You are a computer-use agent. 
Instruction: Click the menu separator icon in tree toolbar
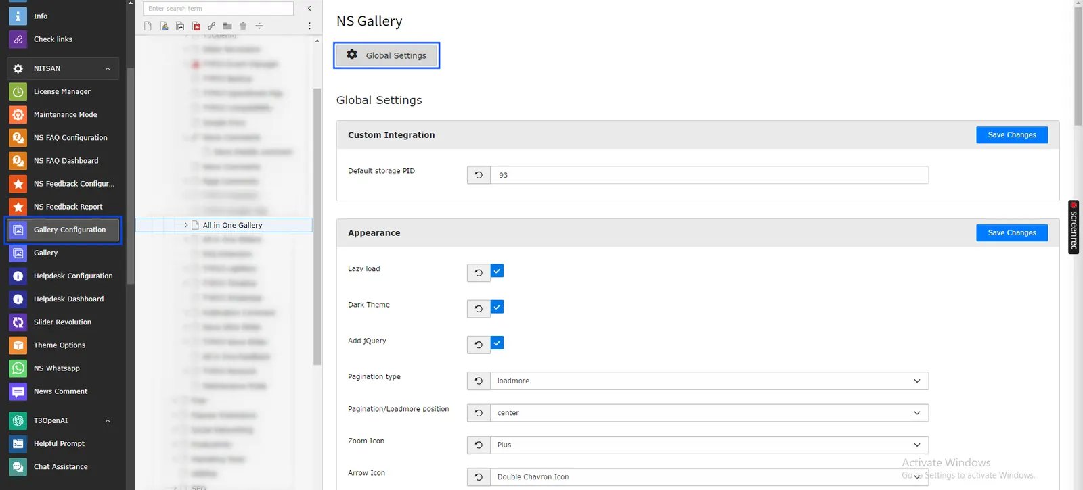point(259,26)
